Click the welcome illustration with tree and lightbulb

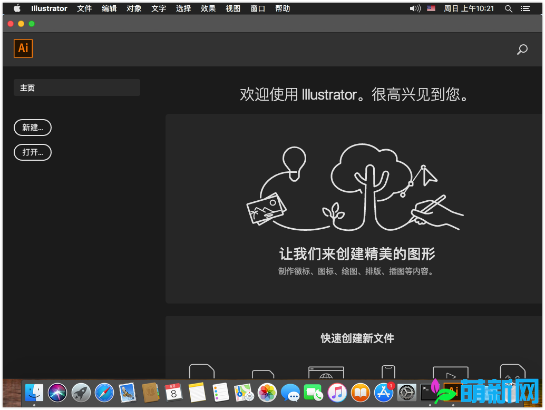[x=355, y=188]
